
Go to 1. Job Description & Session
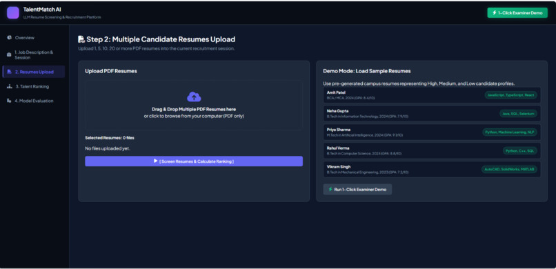click(x=34, y=54)
